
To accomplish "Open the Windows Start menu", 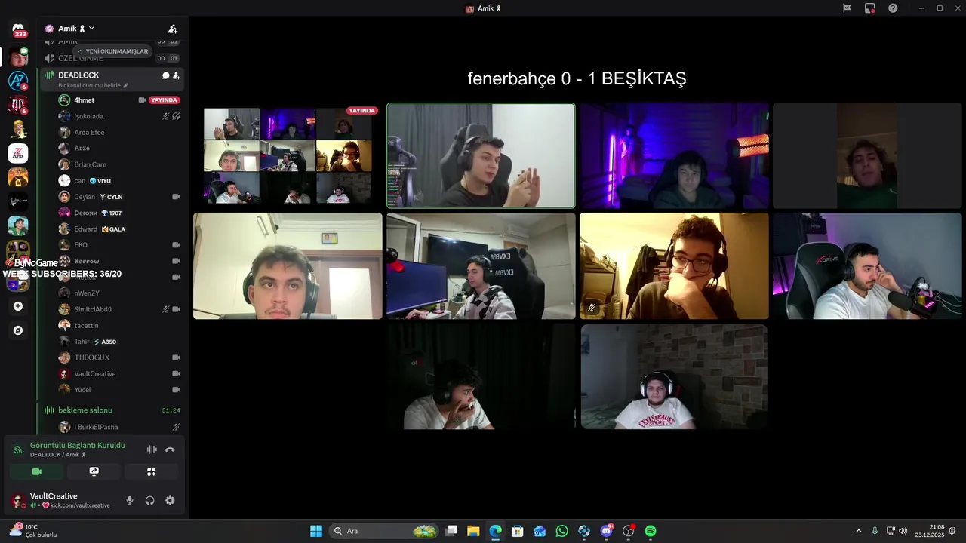I will [316, 531].
